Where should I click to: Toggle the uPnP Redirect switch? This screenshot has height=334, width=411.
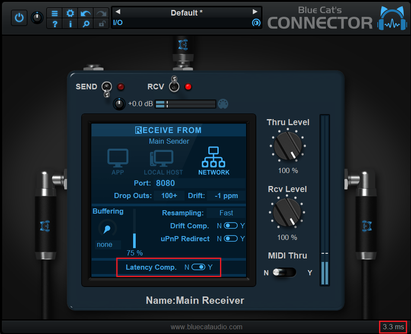pyautogui.click(x=231, y=239)
